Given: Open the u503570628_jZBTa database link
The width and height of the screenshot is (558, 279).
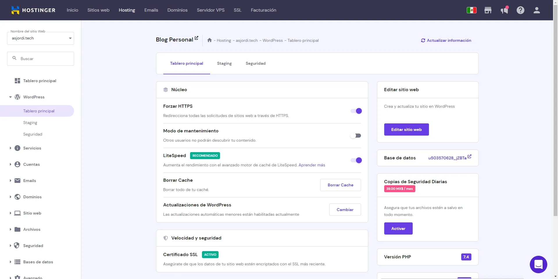Looking at the screenshot, I should [447, 158].
